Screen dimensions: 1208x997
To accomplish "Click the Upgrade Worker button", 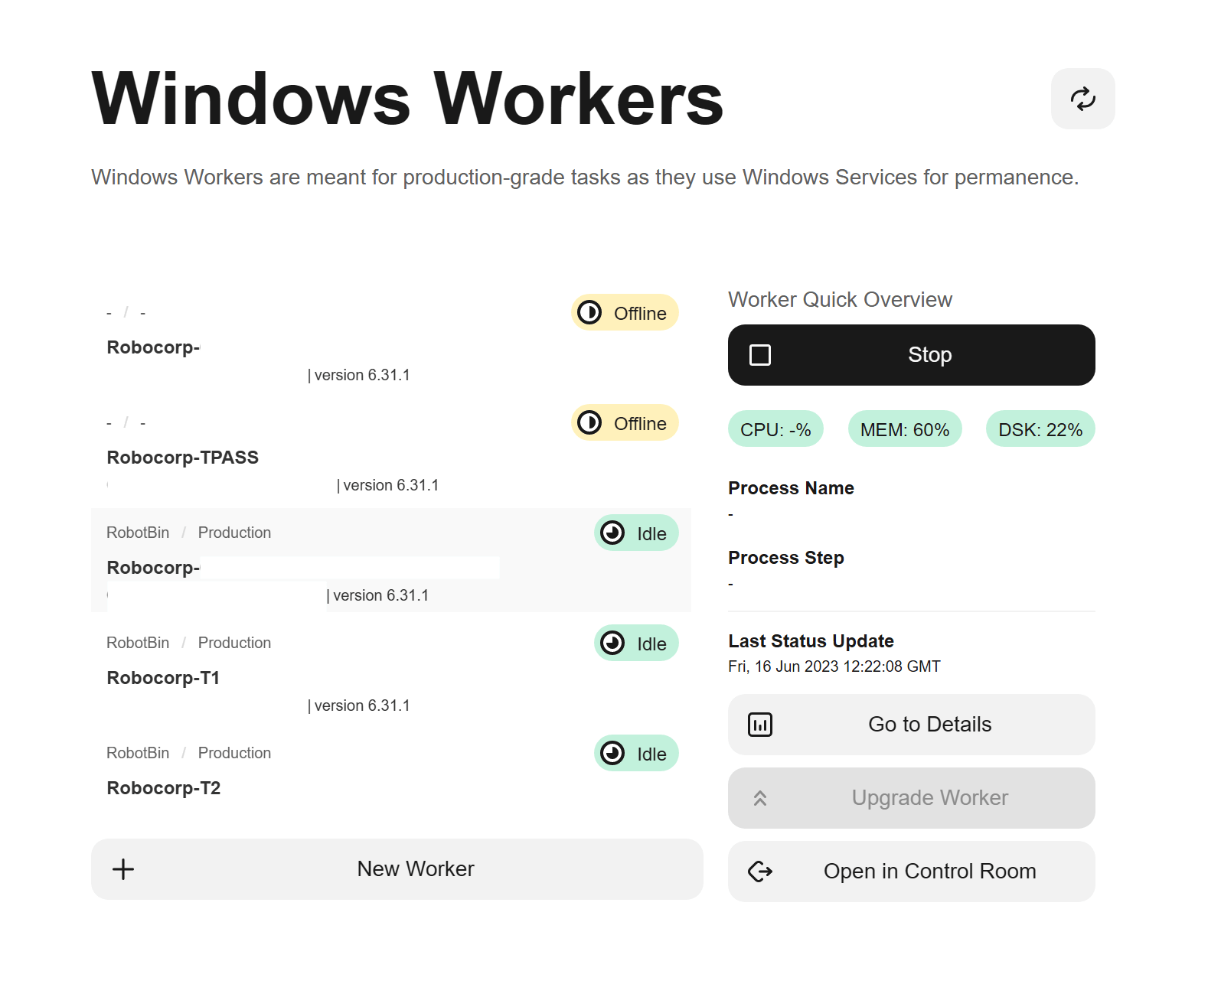I will [x=911, y=798].
